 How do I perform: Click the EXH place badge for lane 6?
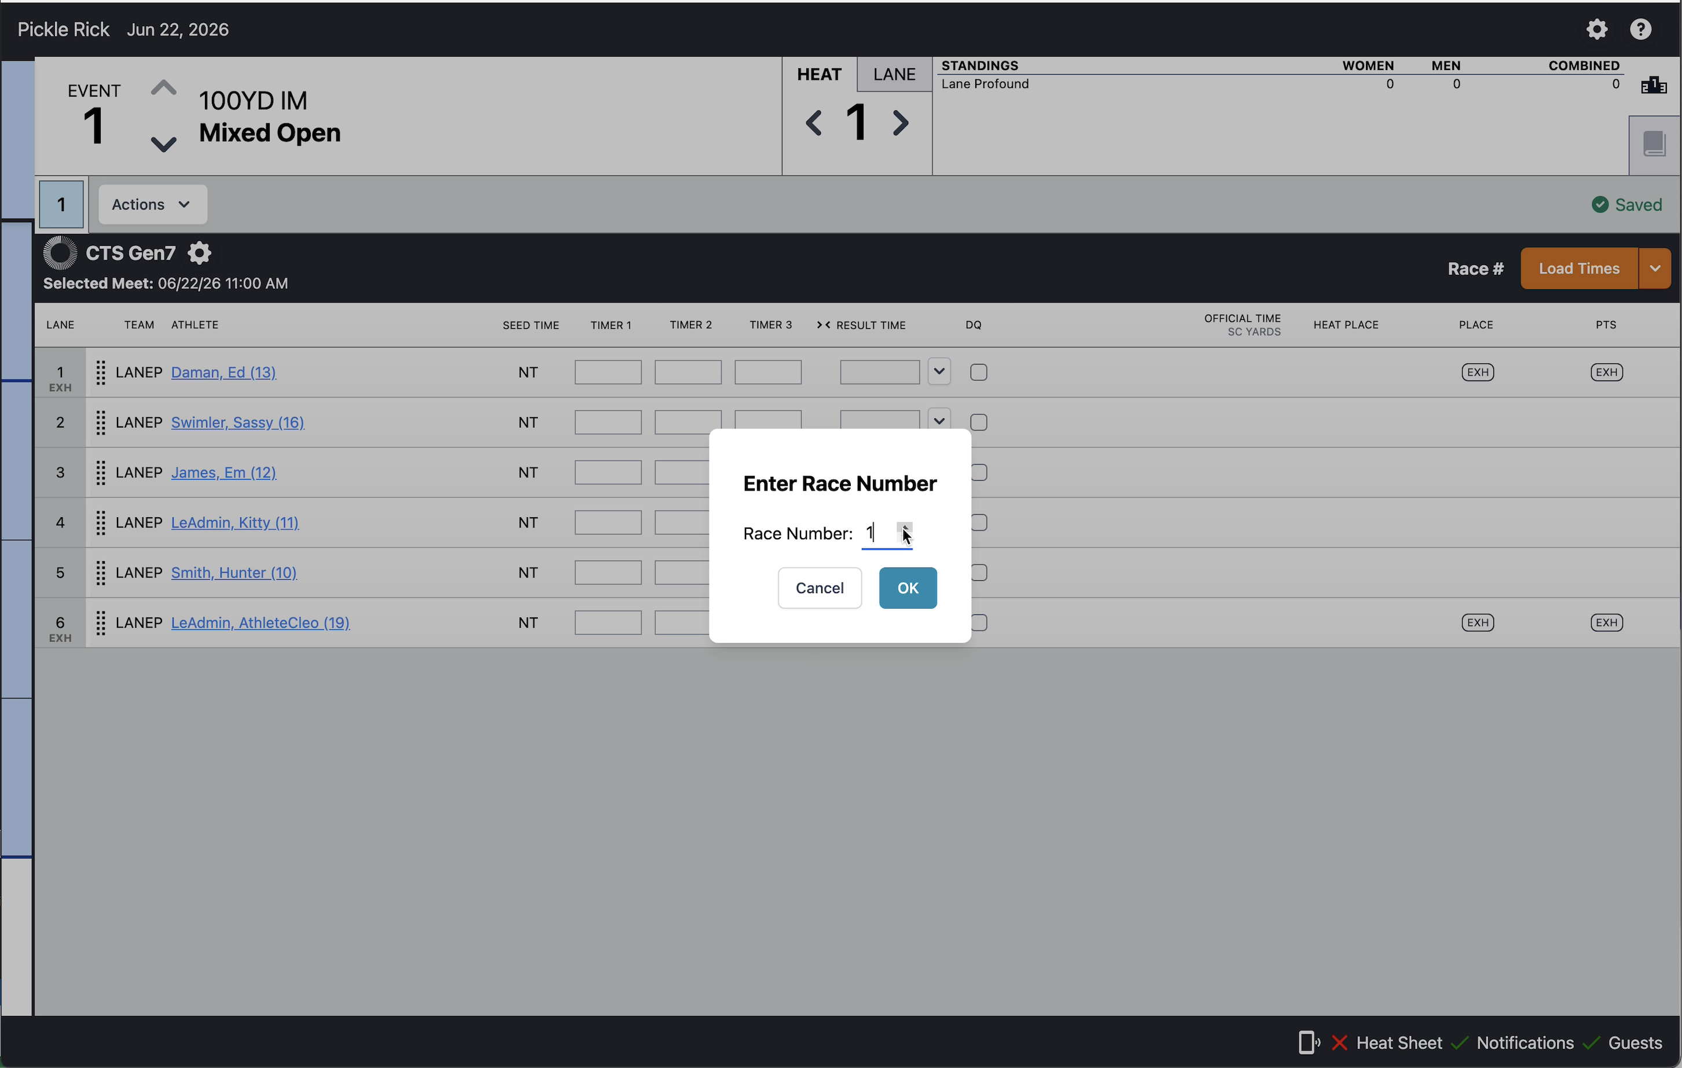(x=1477, y=623)
